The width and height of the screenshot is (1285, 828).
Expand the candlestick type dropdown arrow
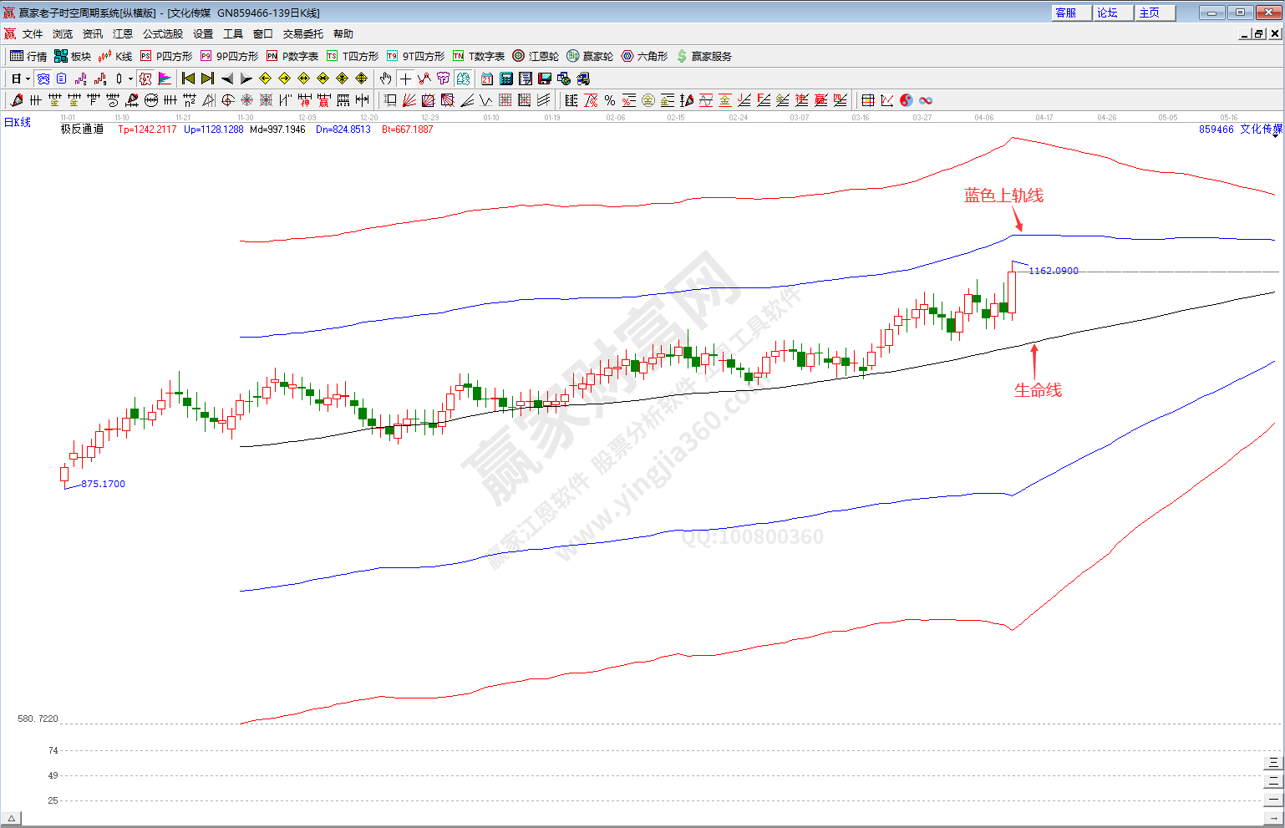coord(130,79)
